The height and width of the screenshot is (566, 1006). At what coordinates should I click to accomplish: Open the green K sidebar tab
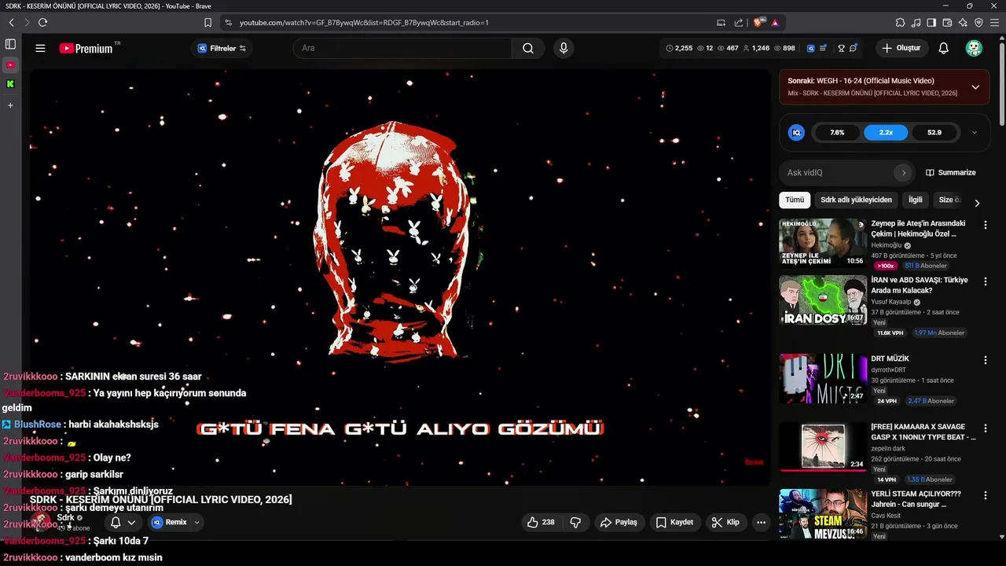tap(10, 83)
